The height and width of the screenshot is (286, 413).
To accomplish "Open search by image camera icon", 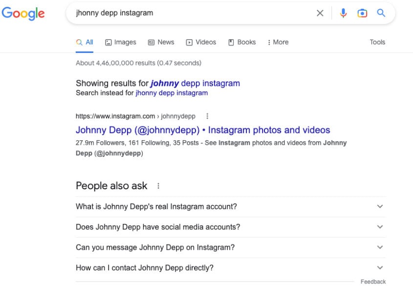I will (362, 13).
